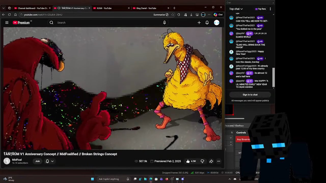Open the browser tab actions menu arrow
Viewport: 326px width, 183px height.
tap(4, 8)
